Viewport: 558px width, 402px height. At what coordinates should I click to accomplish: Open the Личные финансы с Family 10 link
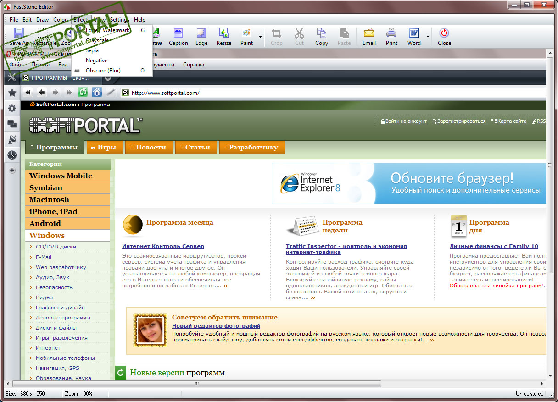tap(494, 246)
